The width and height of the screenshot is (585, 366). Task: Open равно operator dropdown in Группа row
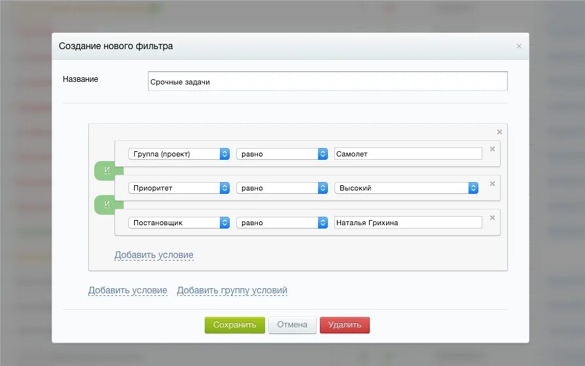[x=282, y=154]
